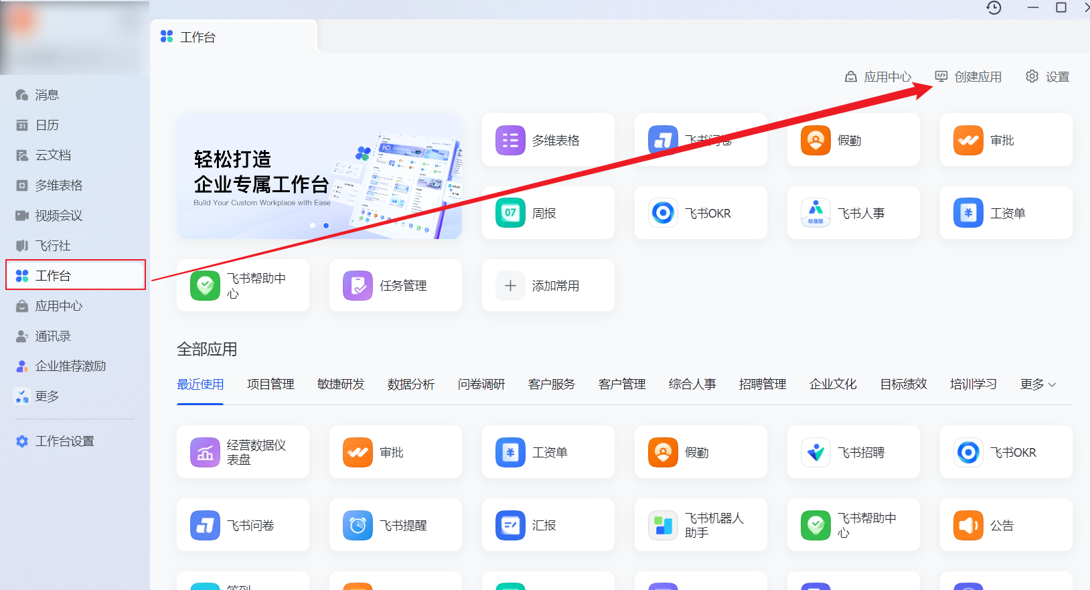Click the 轻松打造企业专属工作台 banner

point(319,176)
